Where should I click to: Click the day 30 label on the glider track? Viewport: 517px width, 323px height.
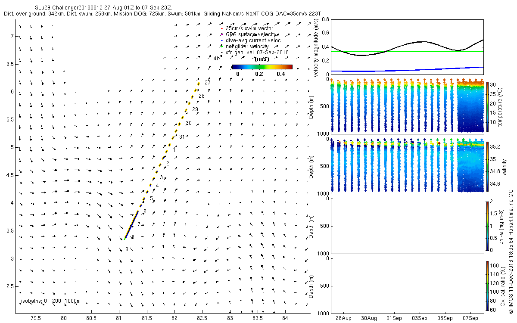pyautogui.click(x=189, y=123)
